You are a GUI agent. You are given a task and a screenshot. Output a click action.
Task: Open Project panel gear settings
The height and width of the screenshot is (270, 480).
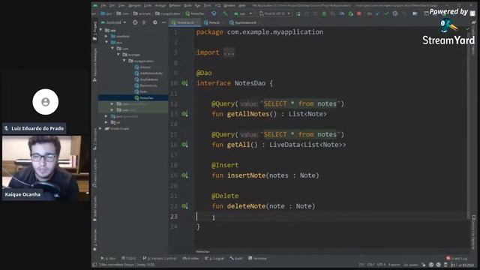(x=155, y=22)
